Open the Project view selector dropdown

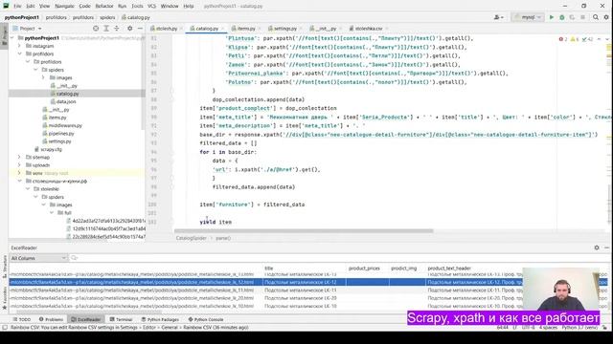point(27,29)
